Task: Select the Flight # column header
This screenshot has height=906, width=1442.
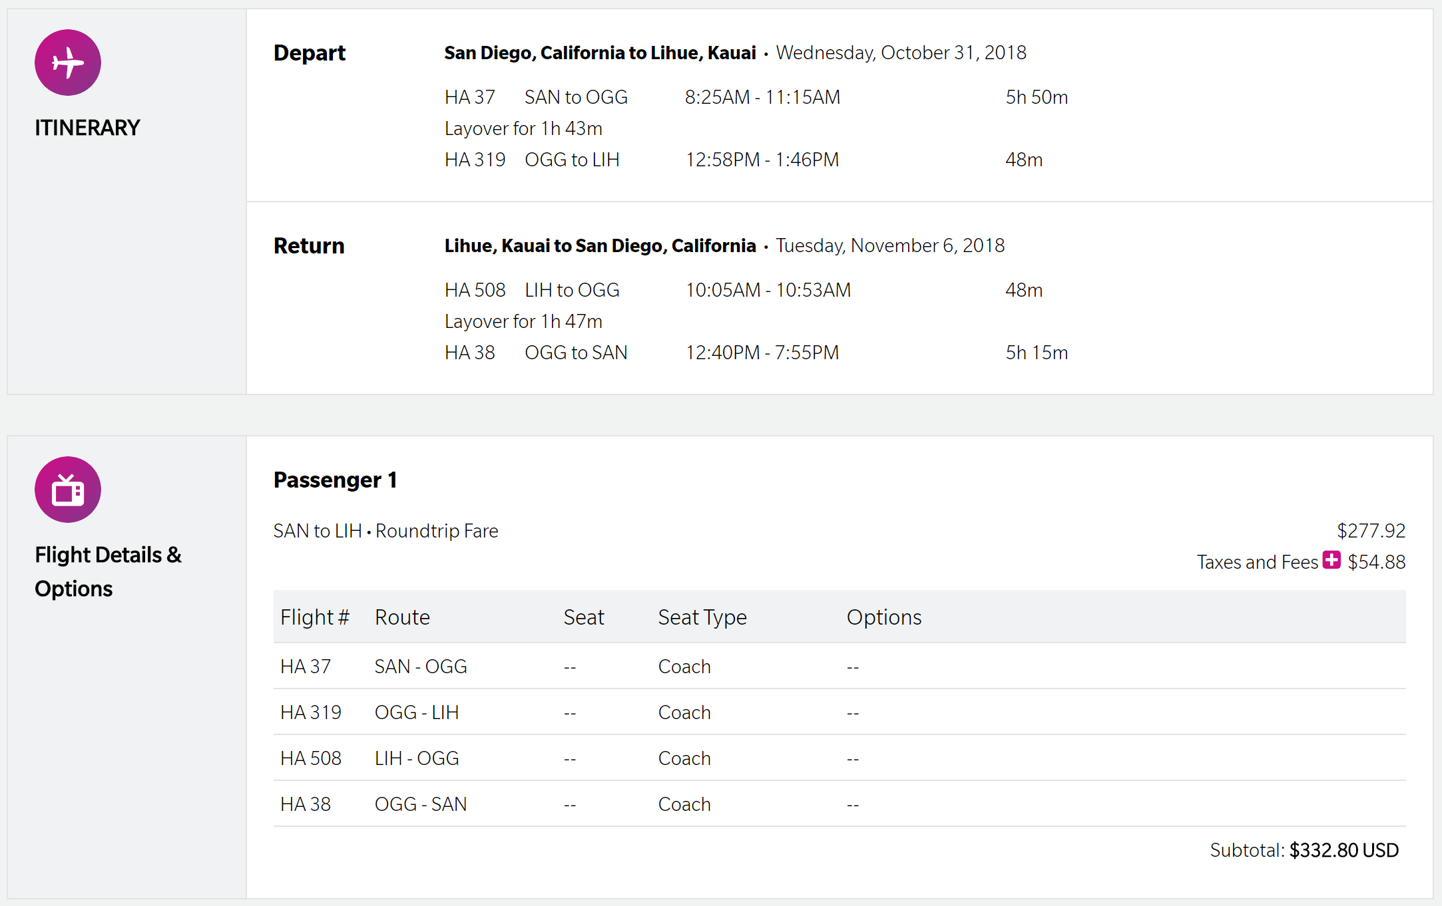Action: click(x=314, y=617)
